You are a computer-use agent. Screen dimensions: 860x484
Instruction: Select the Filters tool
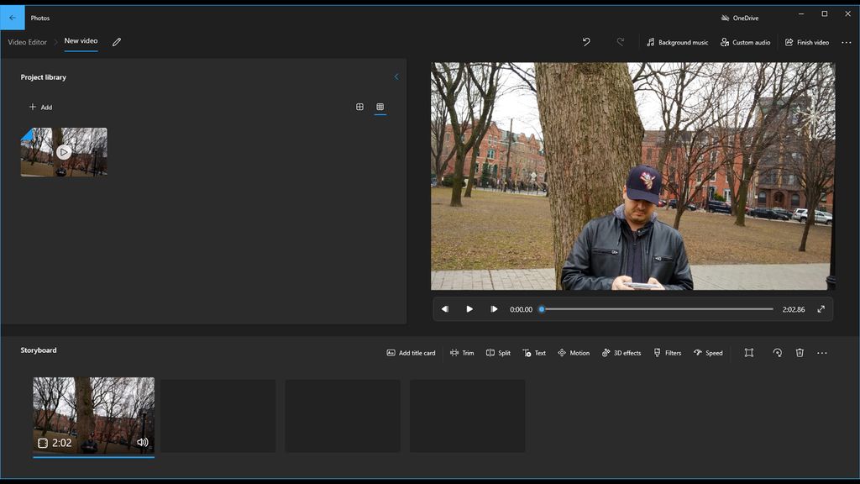(668, 353)
